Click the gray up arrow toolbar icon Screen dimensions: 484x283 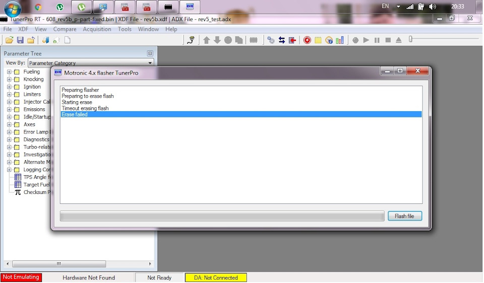tap(207, 40)
